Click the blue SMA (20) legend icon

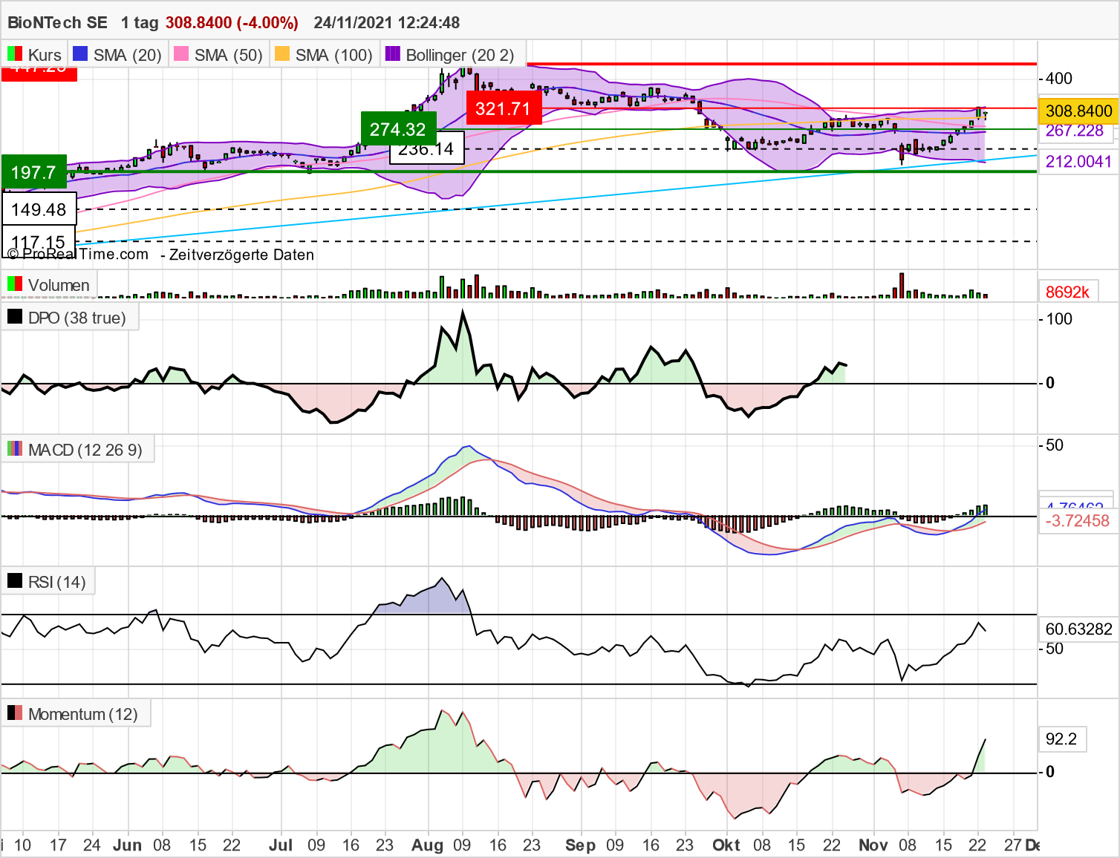pos(79,53)
